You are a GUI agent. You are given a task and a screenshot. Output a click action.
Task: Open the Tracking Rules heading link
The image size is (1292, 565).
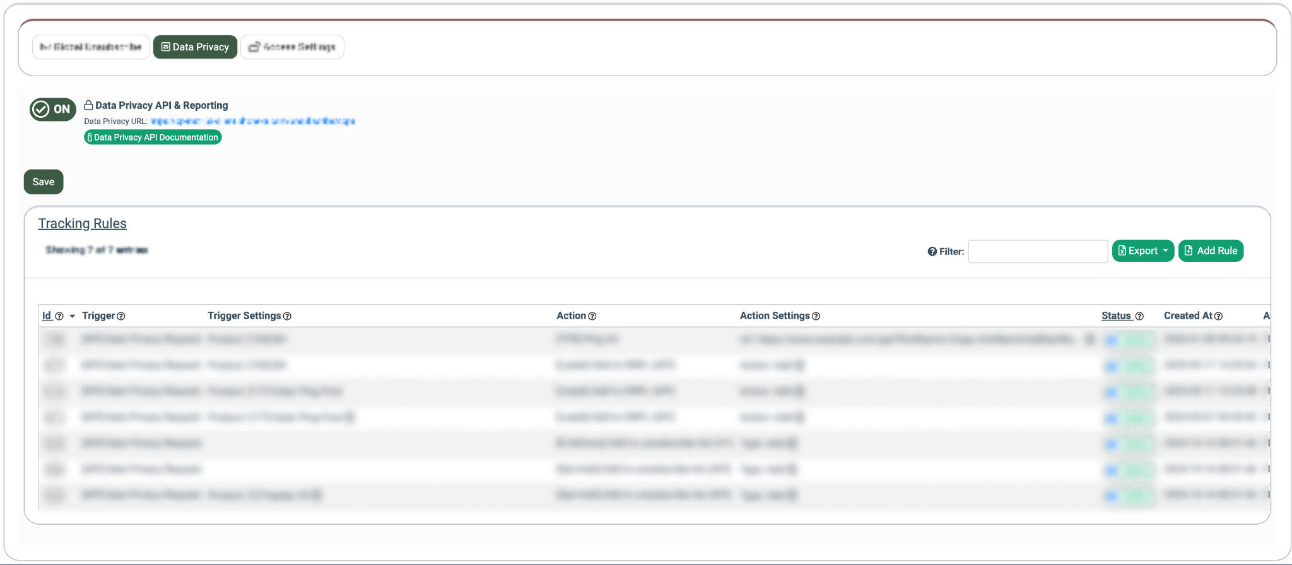point(82,224)
